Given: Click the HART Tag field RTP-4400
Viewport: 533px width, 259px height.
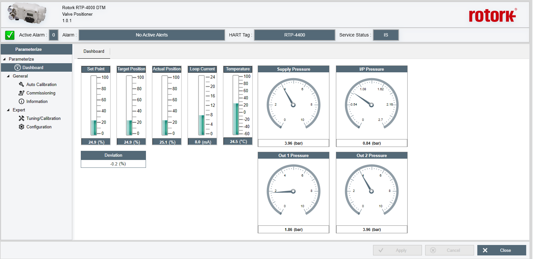Looking at the screenshot, I should [x=295, y=35].
